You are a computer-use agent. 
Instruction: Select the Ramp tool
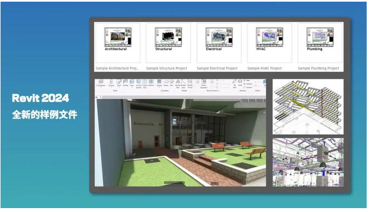tap(166, 83)
